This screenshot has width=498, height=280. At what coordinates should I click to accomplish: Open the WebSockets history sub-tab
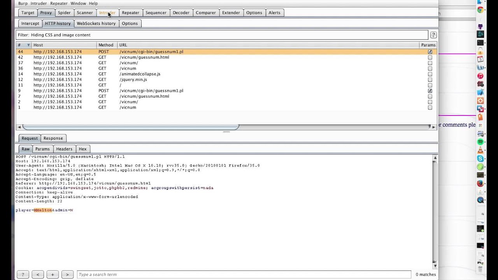tap(96, 24)
